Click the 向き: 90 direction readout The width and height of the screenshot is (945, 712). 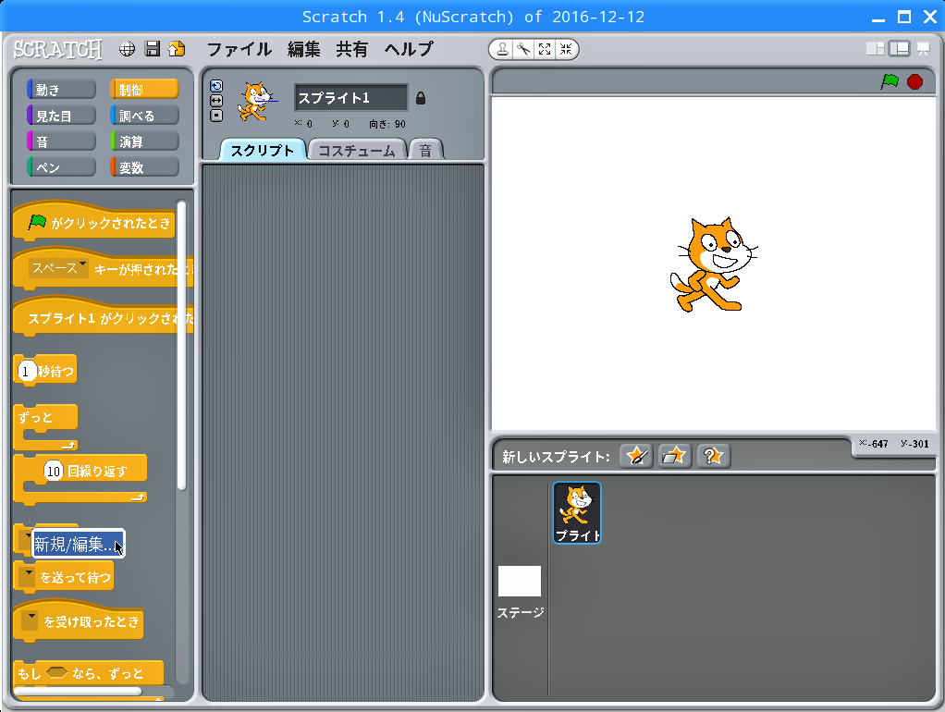(387, 124)
